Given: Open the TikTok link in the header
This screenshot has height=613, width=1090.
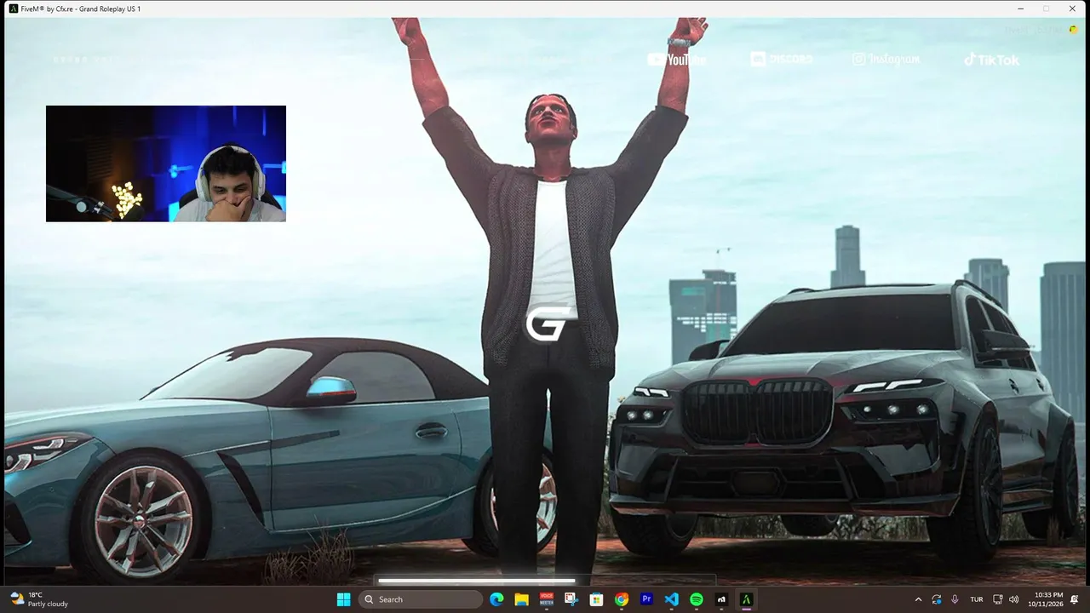Looking at the screenshot, I should pyautogui.click(x=991, y=60).
